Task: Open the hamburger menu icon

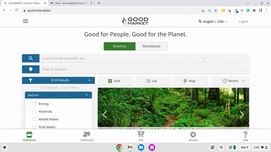Action: click(25, 21)
